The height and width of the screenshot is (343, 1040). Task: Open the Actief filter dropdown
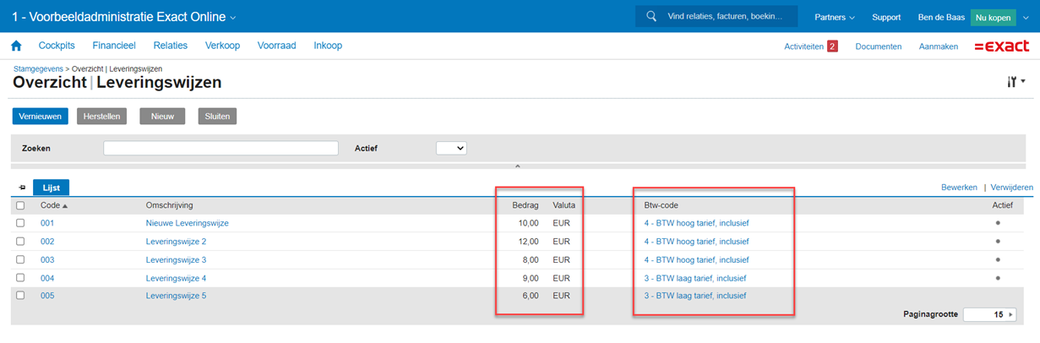pyautogui.click(x=451, y=149)
